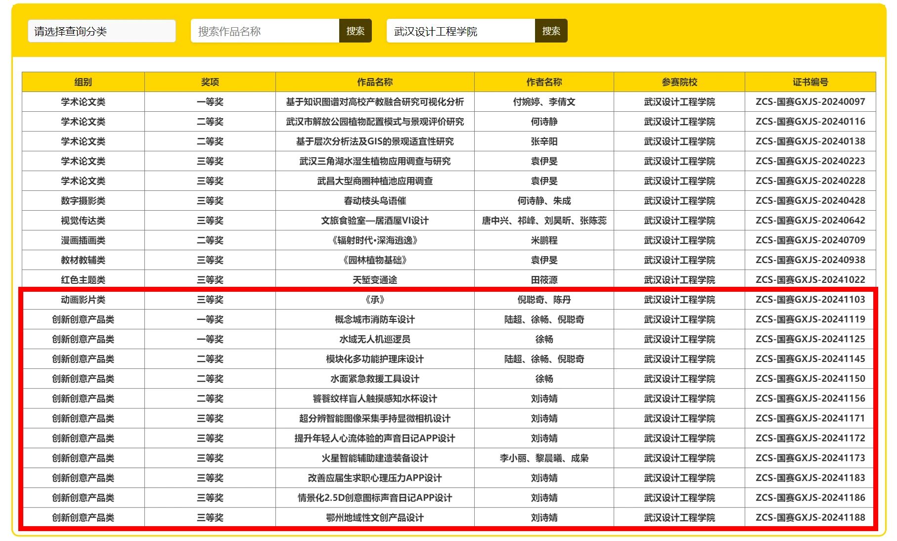Click the work title 概念城市消防车设计
897x541 pixels.
tap(375, 319)
